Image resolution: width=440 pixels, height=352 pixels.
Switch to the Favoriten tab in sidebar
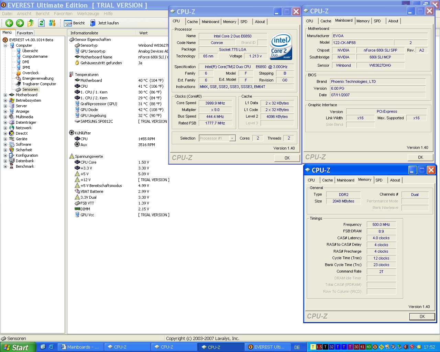tap(25, 33)
